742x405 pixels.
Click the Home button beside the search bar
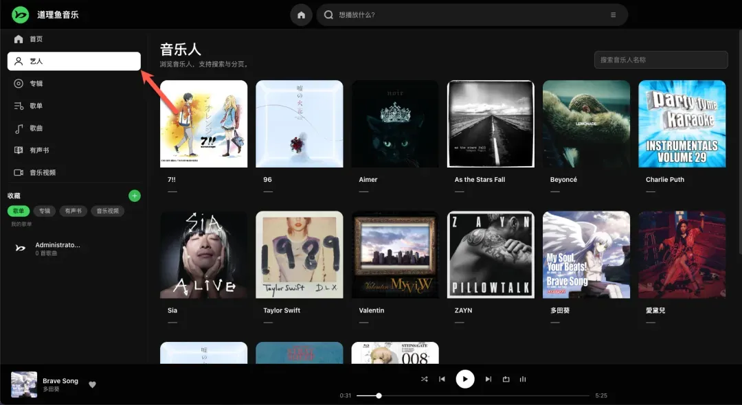(x=301, y=15)
